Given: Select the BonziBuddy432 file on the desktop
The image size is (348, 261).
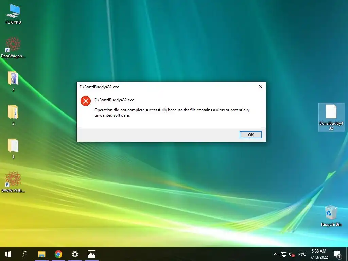Looking at the screenshot, I should pos(331,117).
